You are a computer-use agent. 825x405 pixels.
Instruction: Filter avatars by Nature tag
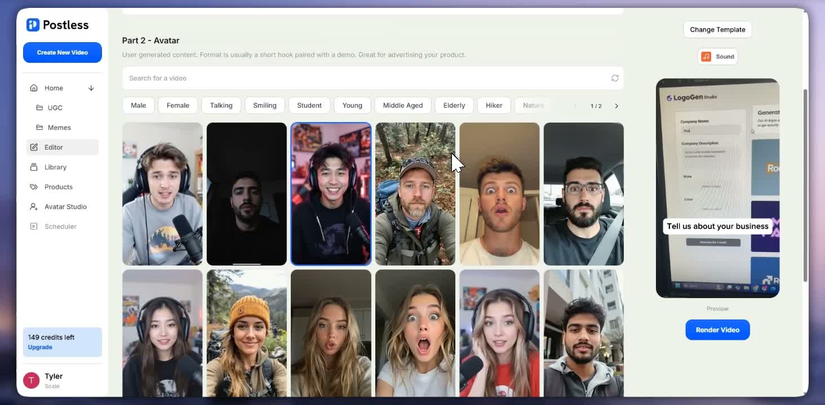click(533, 105)
